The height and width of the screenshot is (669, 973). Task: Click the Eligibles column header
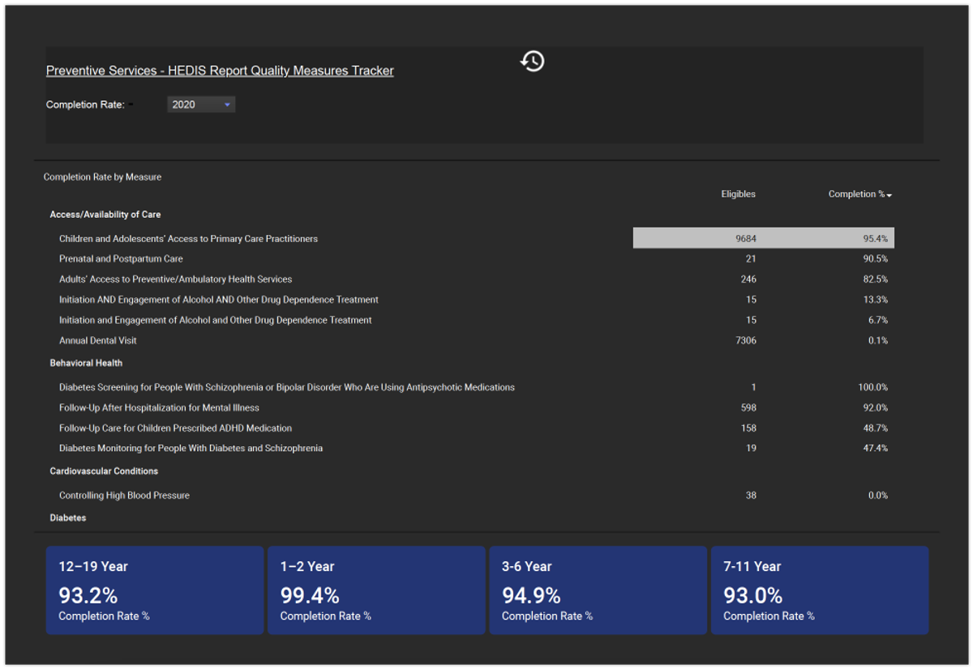[x=739, y=194]
